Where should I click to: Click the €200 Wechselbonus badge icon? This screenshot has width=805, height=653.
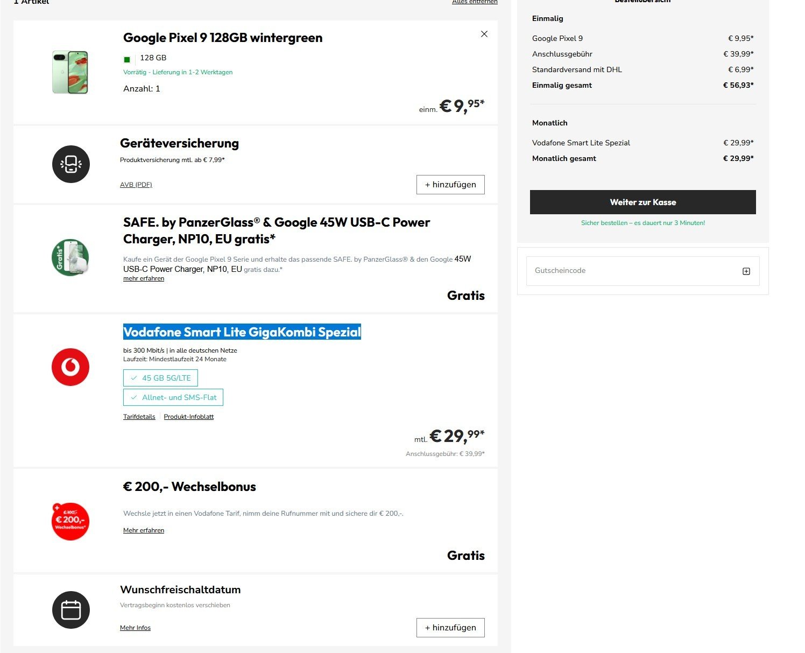pyautogui.click(x=70, y=521)
